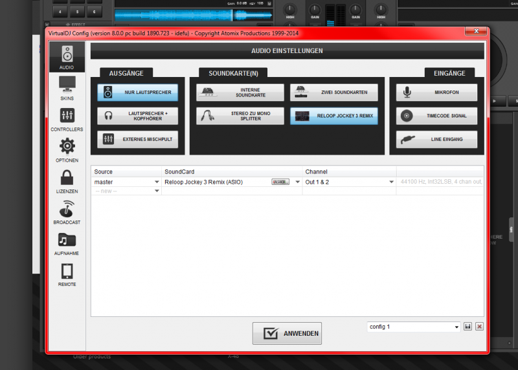Open the Controllers settings tab
Image resolution: width=518 pixels, height=370 pixels.
(67, 119)
